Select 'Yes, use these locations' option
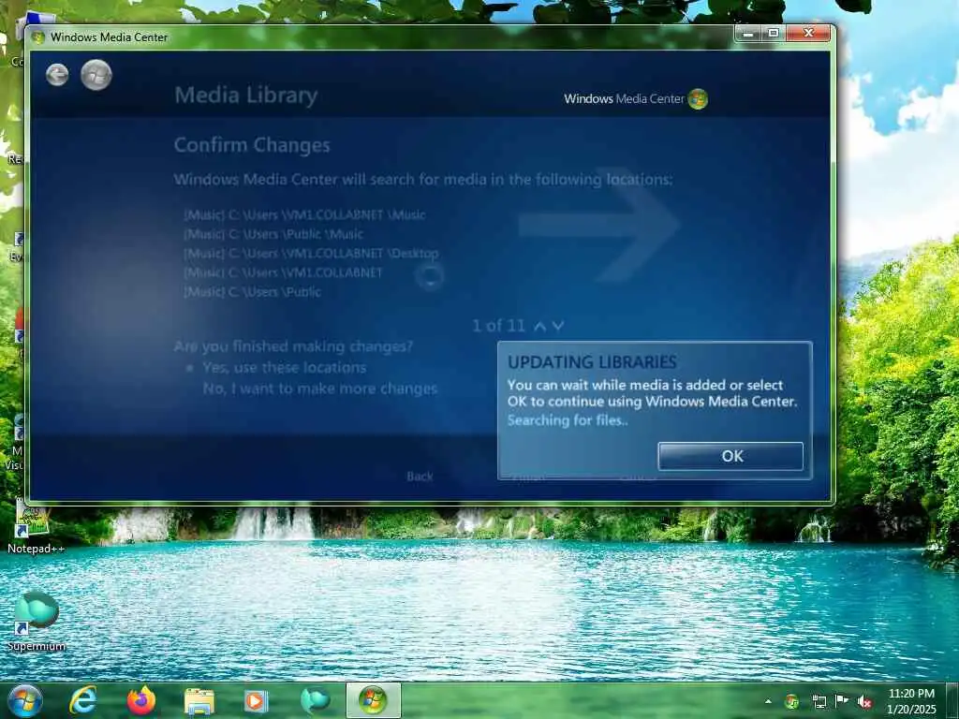959x719 pixels. [284, 367]
